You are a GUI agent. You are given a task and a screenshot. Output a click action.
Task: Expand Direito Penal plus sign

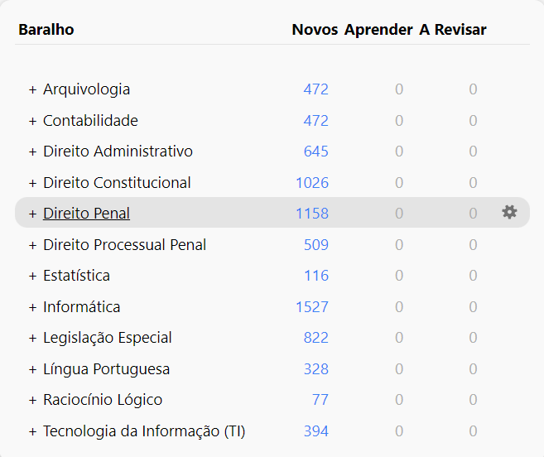[32, 214]
